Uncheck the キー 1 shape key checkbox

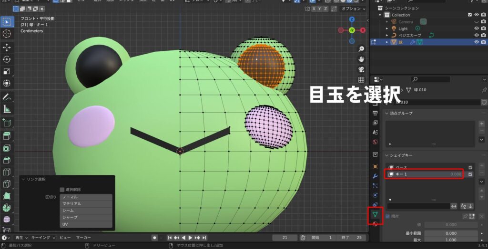point(470,174)
